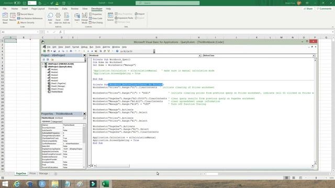Viewport: 335px width, 188px height.
Task: Toggle the AutoSave switch in title bar
Action: click(17, 3)
